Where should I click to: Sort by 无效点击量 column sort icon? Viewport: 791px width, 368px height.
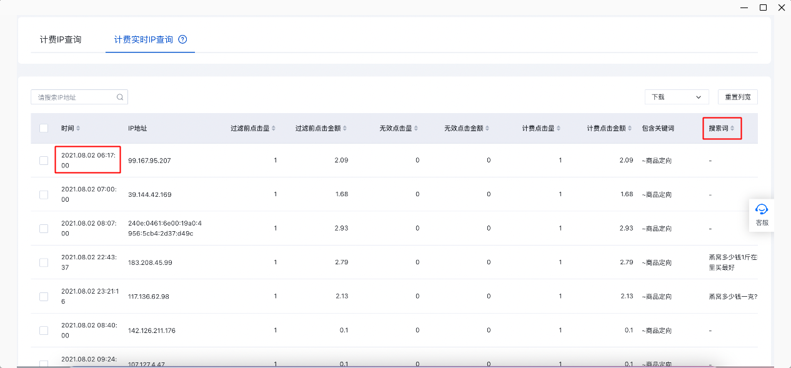(x=416, y=128)
